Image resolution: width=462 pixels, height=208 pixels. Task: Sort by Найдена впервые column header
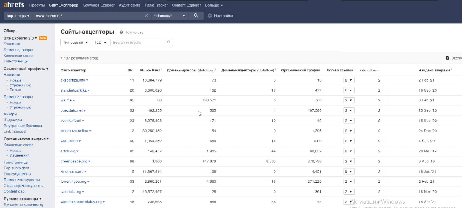434,70
